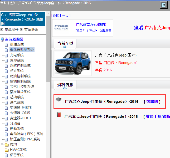Click the blue Jeep Renegade thumbnail
Viewport: 170px width, 158px height.
73,63
